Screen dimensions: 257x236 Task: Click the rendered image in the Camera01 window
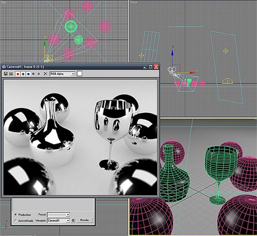[x=80, y=137]
